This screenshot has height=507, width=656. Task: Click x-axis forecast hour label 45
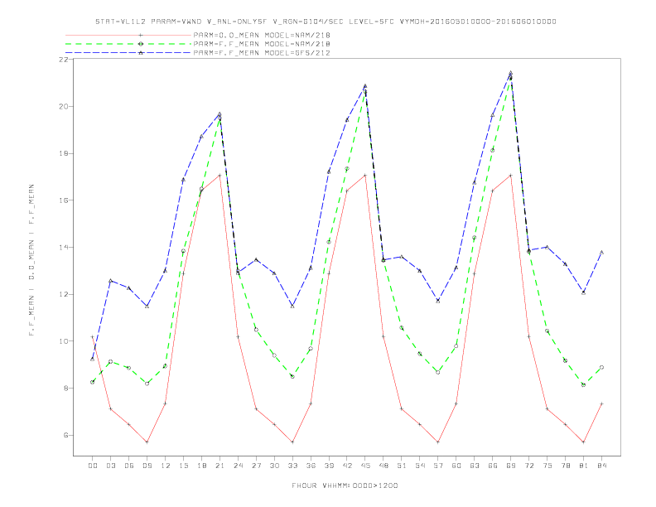pyautogui.click(x=365, y=466)
